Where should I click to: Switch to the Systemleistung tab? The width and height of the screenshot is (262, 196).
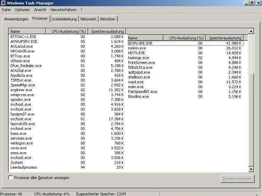64,19
